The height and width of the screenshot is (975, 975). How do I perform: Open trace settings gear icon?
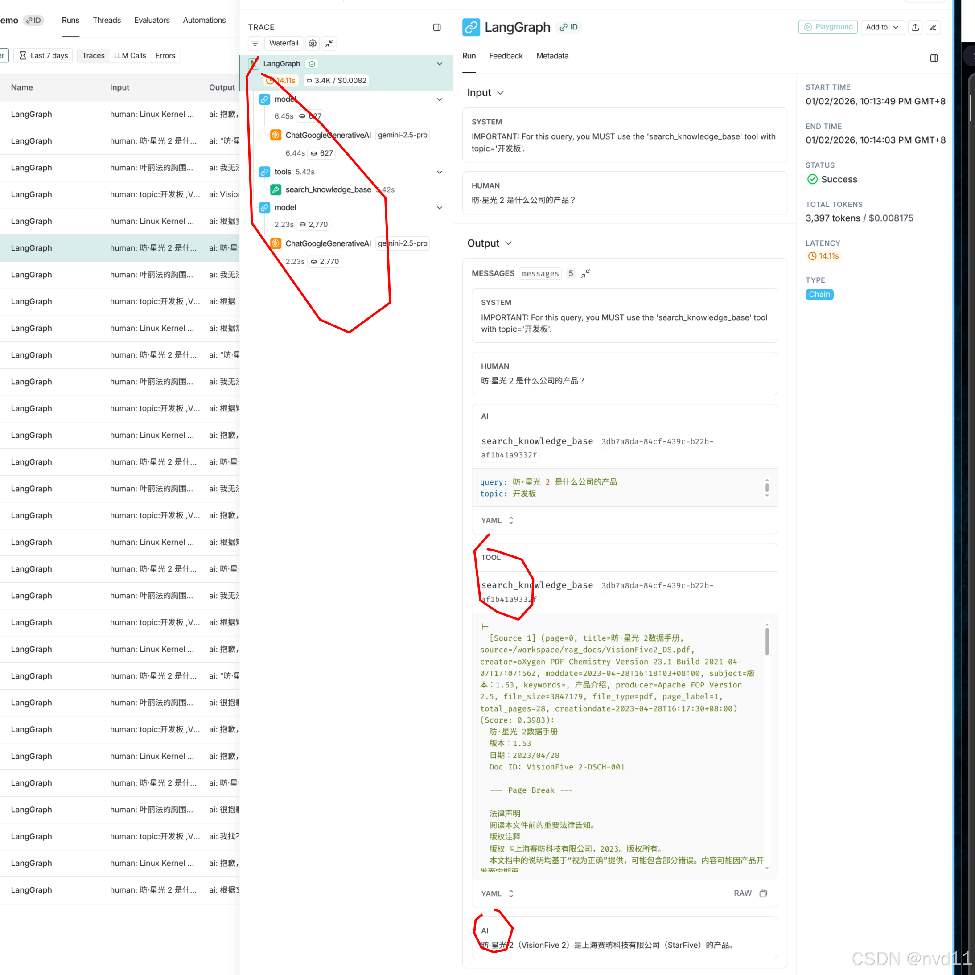(x=313, y=43)
